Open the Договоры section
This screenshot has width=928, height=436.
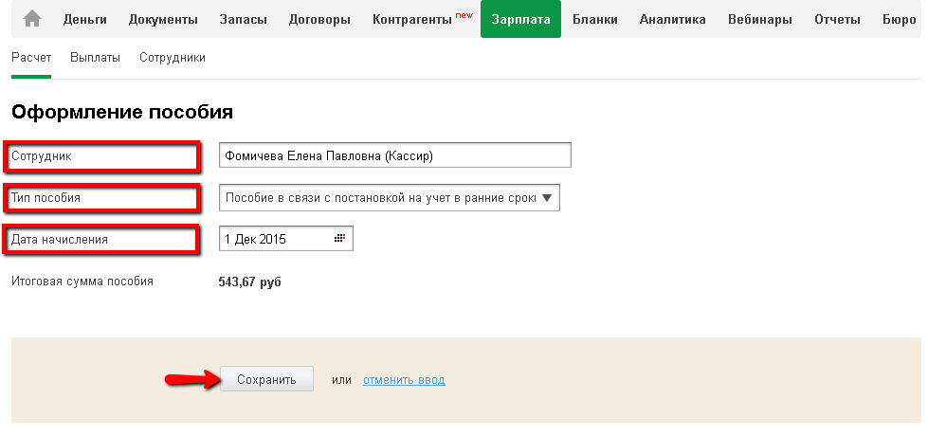(319, 20)
